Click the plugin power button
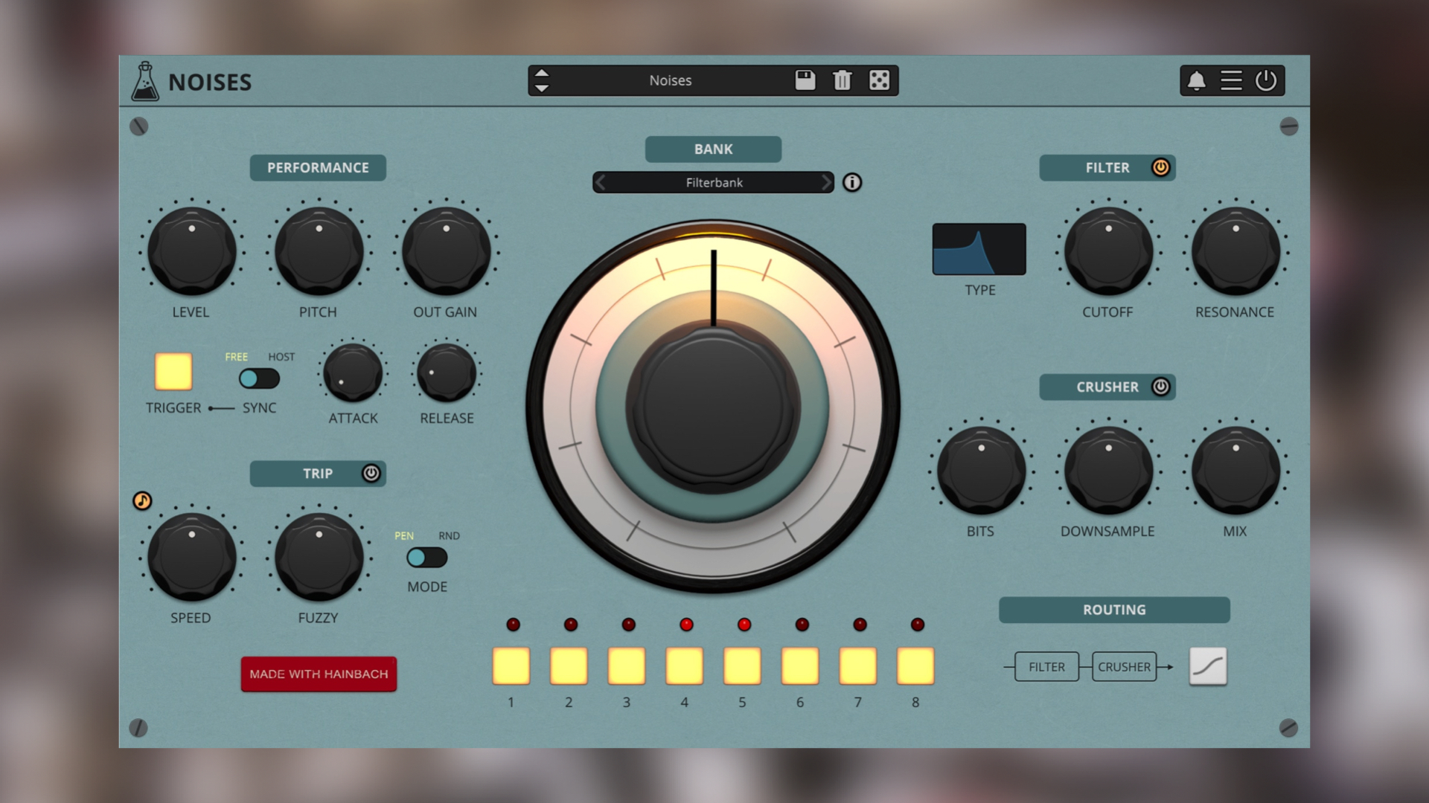 pos(1267,80)
